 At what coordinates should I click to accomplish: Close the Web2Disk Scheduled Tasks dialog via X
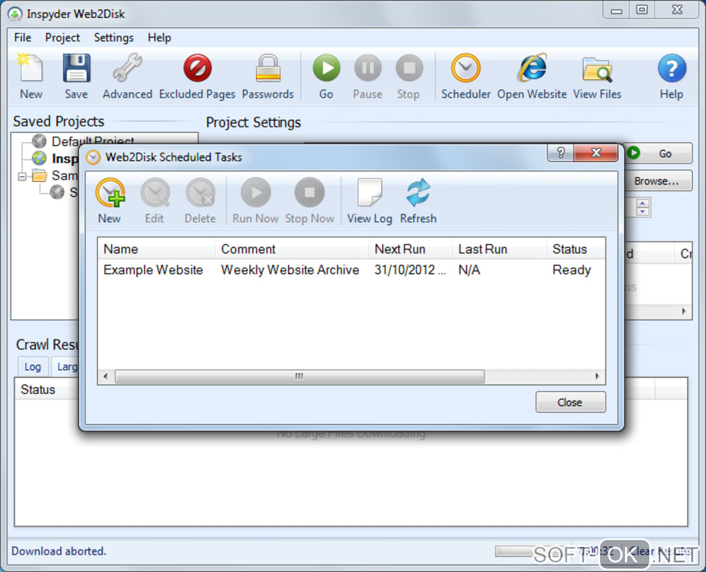click(596, 153)
